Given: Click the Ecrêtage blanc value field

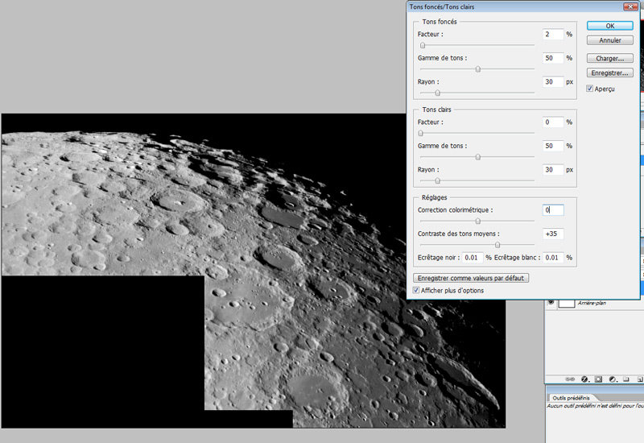Looking at the screenshot, I should (x=553, y=258).
